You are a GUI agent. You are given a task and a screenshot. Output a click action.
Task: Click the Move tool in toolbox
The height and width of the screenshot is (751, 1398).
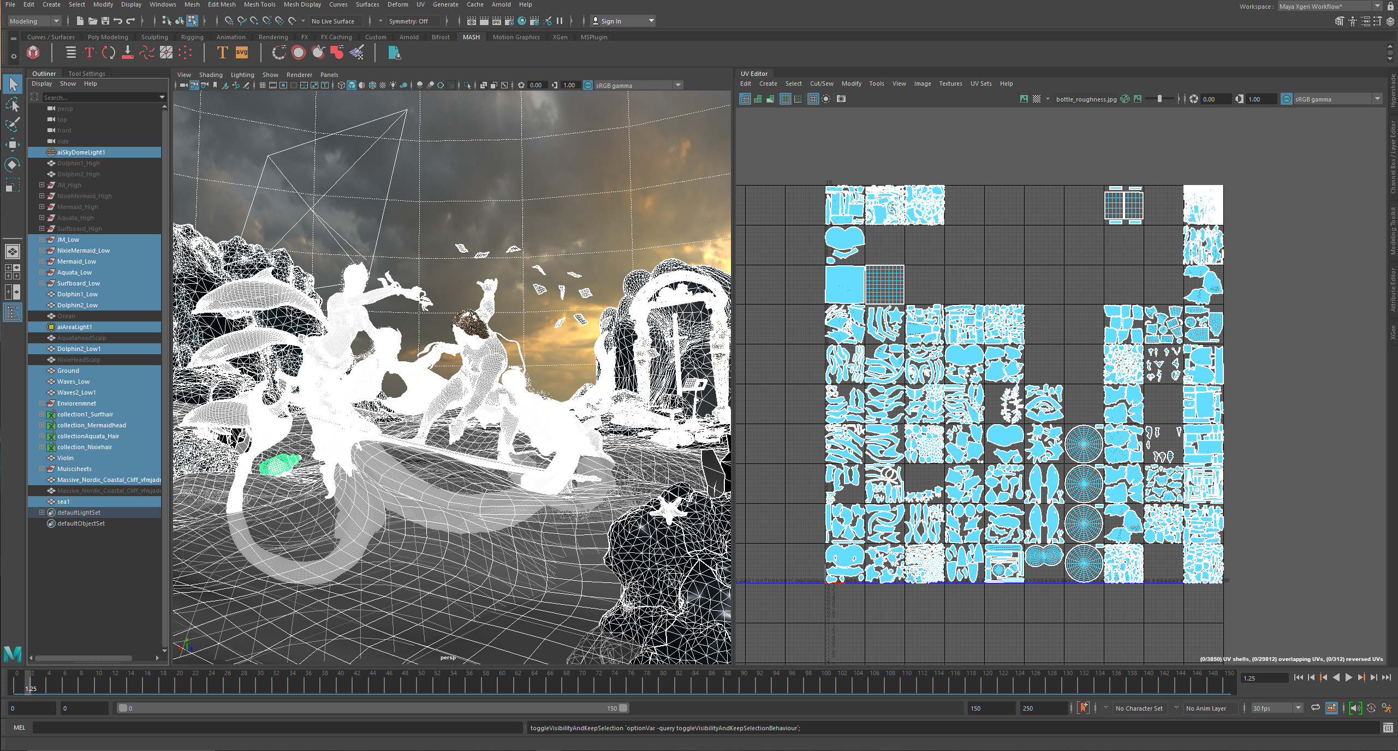click(12, 144)
